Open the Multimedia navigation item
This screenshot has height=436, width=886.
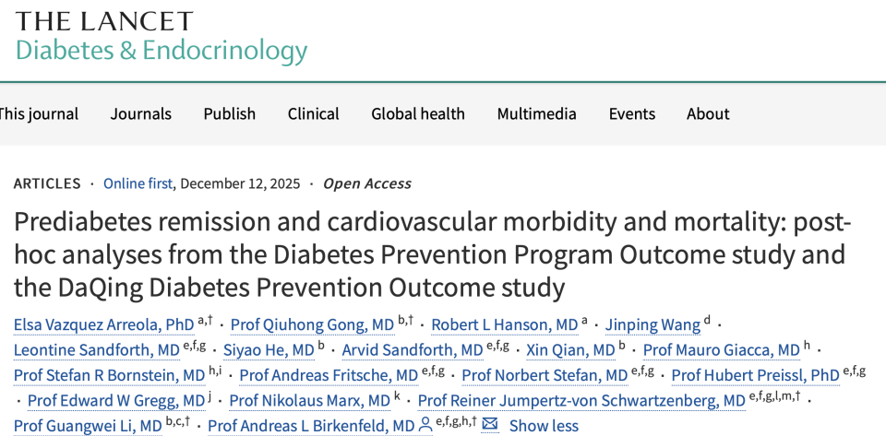pyautogui.click(x=537, y=113)
